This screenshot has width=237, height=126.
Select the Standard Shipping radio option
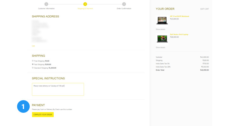(33, 68)
